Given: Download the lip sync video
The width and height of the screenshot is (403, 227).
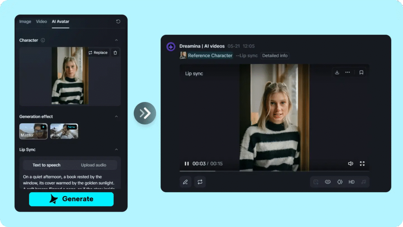Looking at the screenshot, I should [x=337, y=73].
